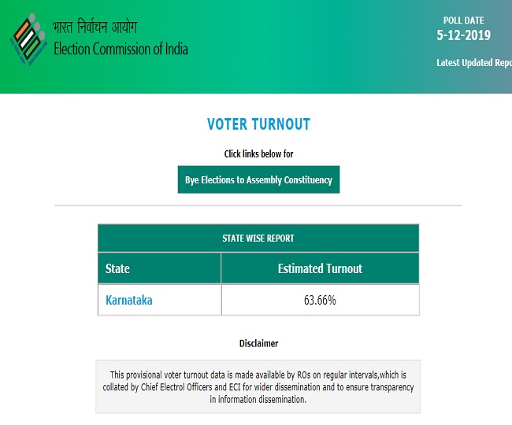Viewport: 512px width, 425px height.
Task: Click the Election Commission of India logo
Action: click(28, 39)
